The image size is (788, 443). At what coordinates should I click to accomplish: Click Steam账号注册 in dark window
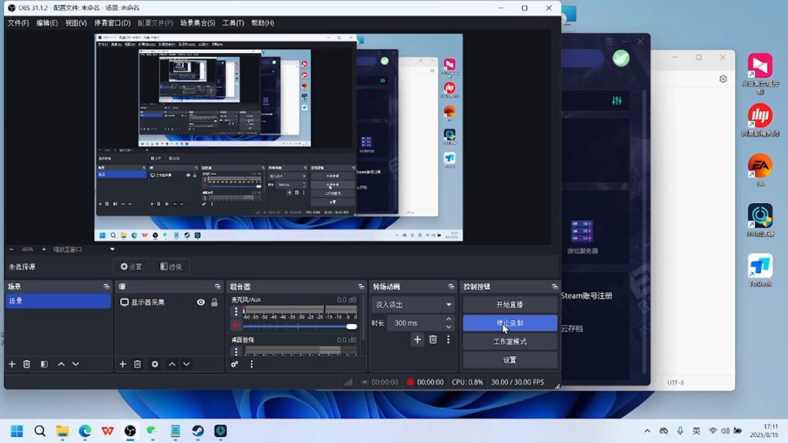pyautogui.click(x=586, y=296)
